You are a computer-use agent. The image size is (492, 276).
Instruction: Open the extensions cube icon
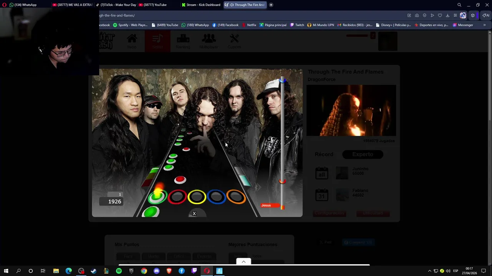click(x=473, y=15)
